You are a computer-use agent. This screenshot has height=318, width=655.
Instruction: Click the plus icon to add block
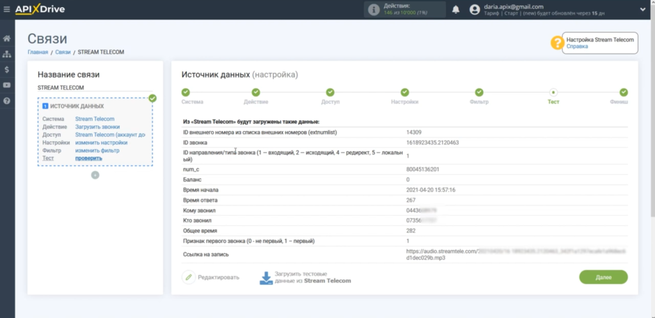[x=95, y=175]
